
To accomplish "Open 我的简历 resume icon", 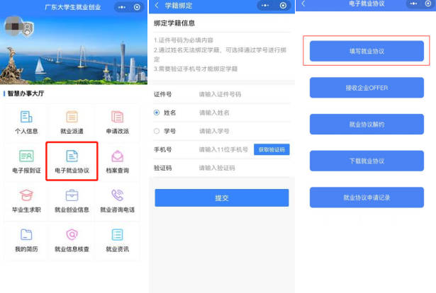I will click(x=26, y=240).
